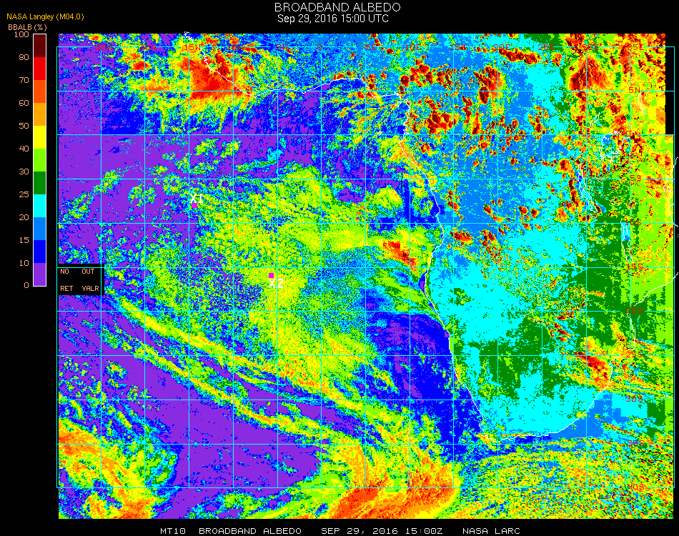Image resolution: width=679 pixels, height=536 pixels.
Task: Click the 'NO RET' legend entry
Action: pos(66,279)
